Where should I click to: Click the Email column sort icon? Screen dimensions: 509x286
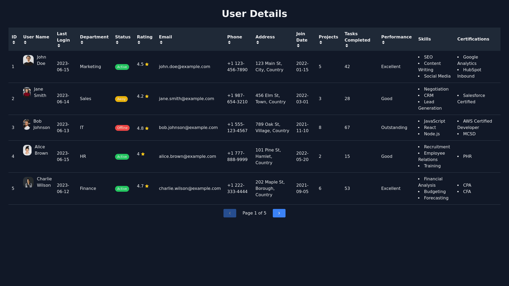point(161,43)
